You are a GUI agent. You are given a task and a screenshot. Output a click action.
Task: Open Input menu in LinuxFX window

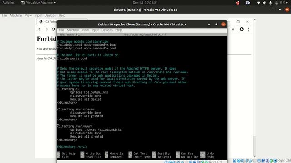(x=38, y=15)
